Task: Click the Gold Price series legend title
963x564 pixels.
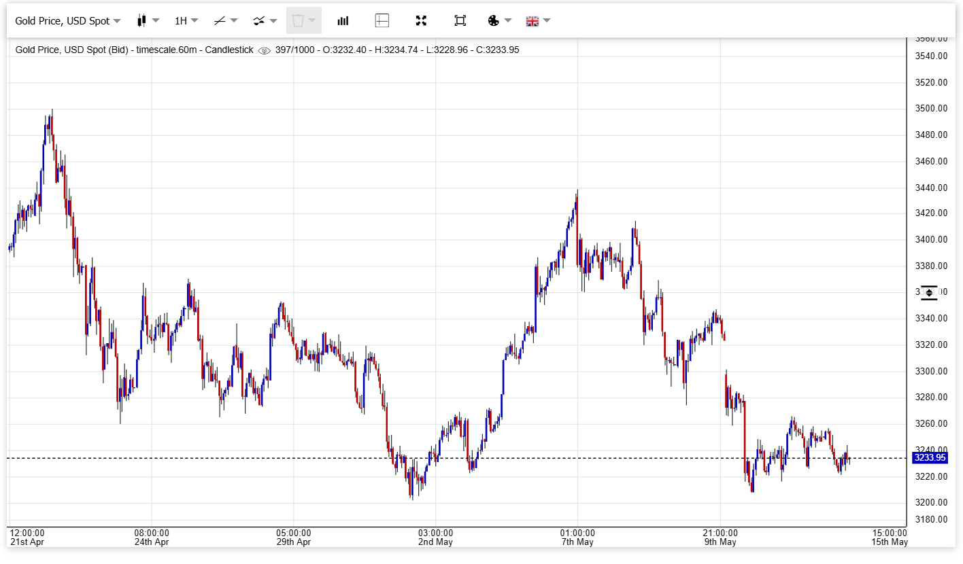Action: tap(134, 50)
